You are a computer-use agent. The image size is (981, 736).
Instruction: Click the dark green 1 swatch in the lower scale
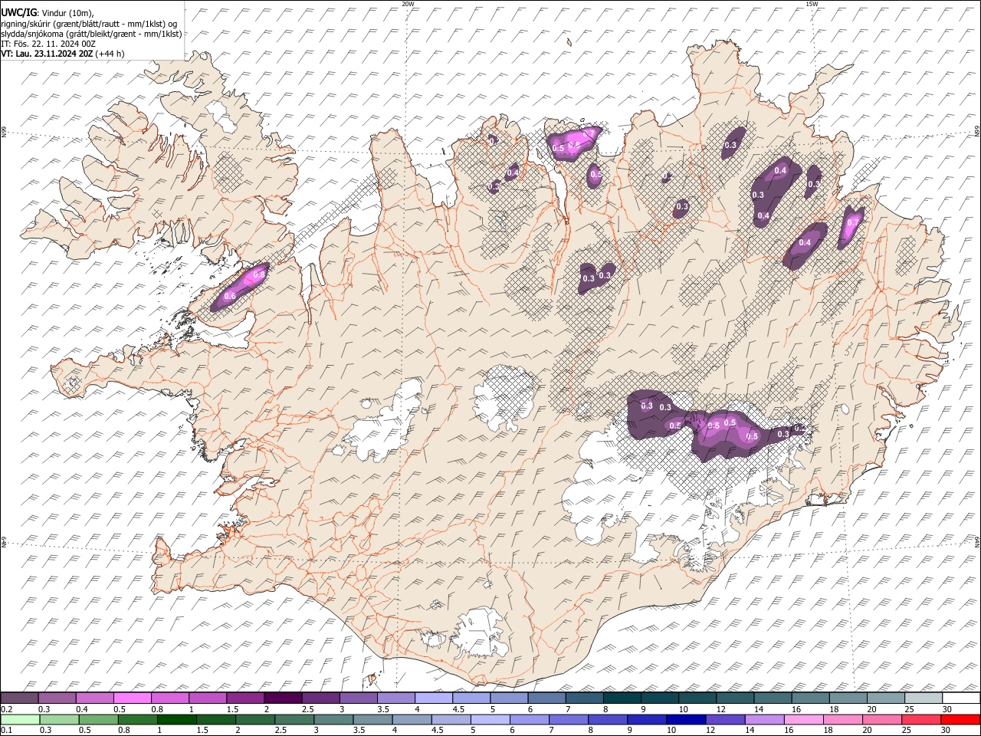tap(176, 719)
